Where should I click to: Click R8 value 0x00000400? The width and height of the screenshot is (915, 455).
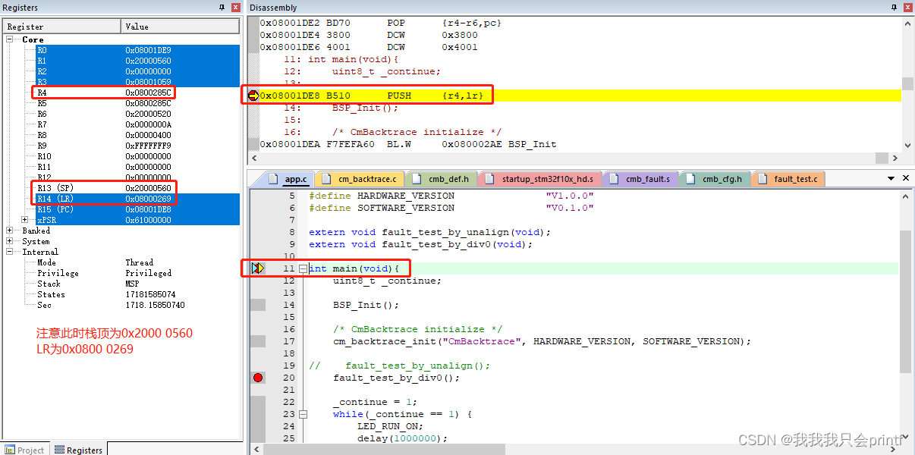point(148,135)
